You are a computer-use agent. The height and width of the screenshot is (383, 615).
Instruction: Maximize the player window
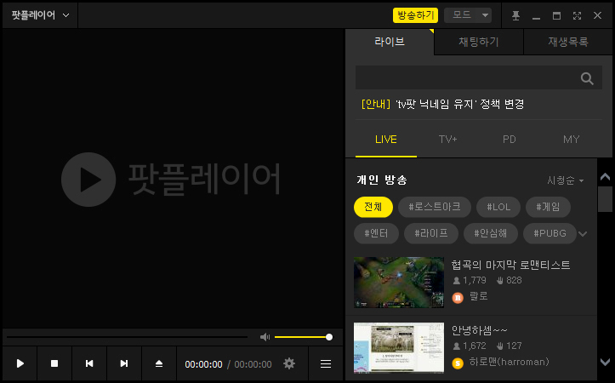(556, 15)
